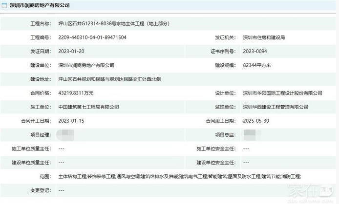Click the window icon beside 深圳市润商房地产有限公司 header
This screenshot has width=339, height=204.
(4, 6)
